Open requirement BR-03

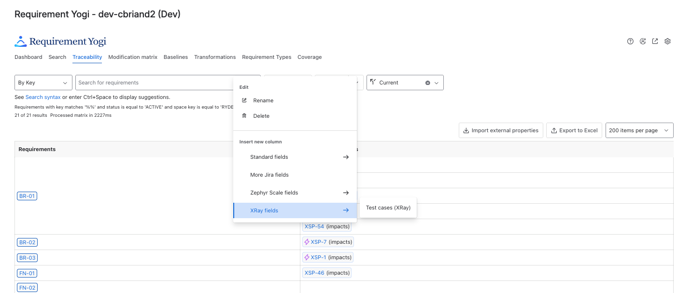point(27,258)
